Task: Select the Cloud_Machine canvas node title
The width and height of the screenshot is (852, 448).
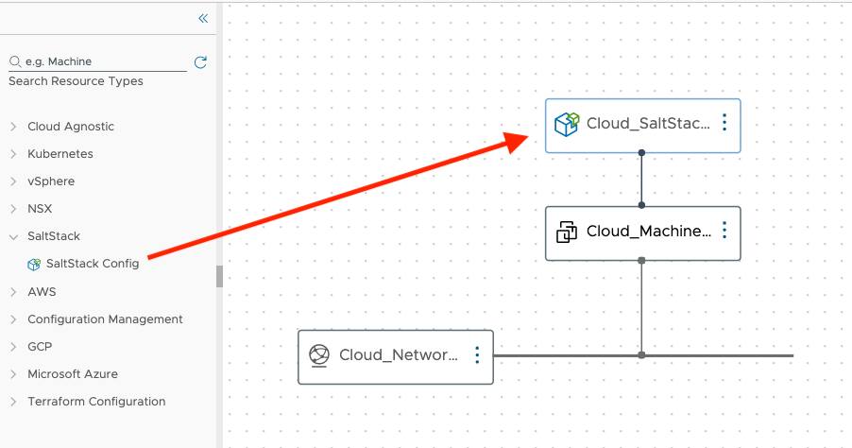Action: pos(649,231)
